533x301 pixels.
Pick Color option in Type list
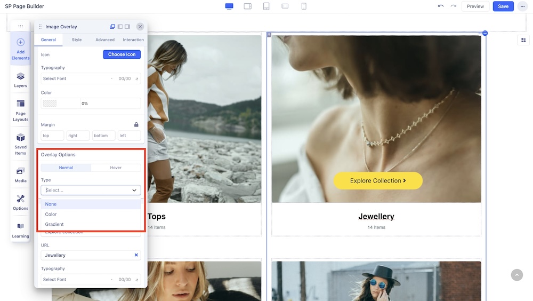(51, 214)
